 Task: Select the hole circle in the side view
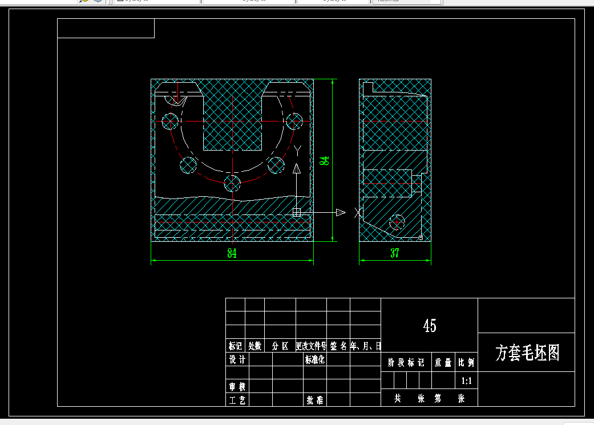pos(397,222)
